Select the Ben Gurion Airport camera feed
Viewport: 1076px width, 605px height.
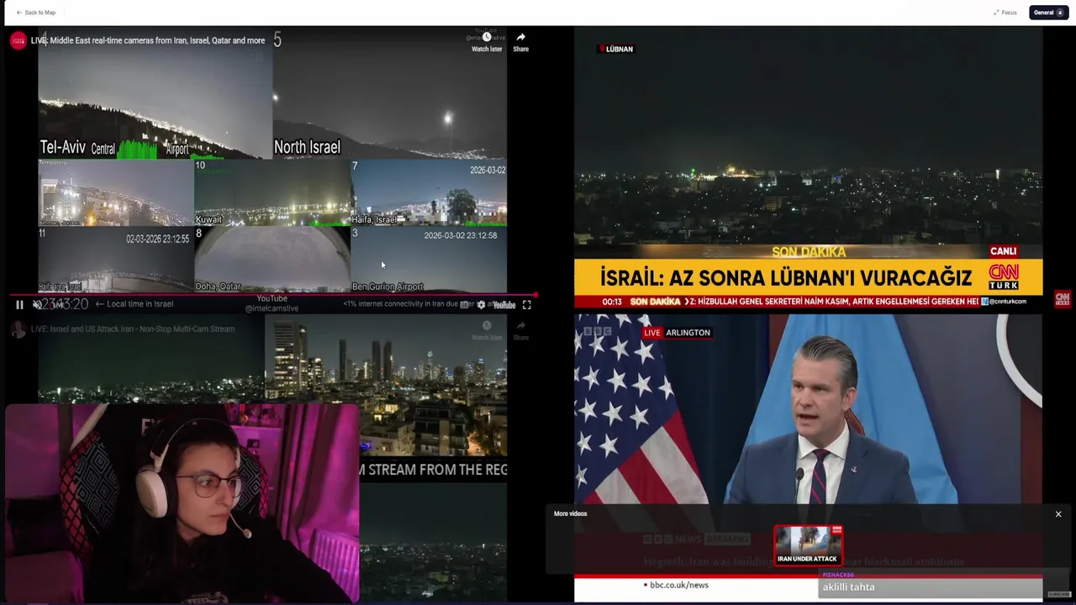(429, 259)
